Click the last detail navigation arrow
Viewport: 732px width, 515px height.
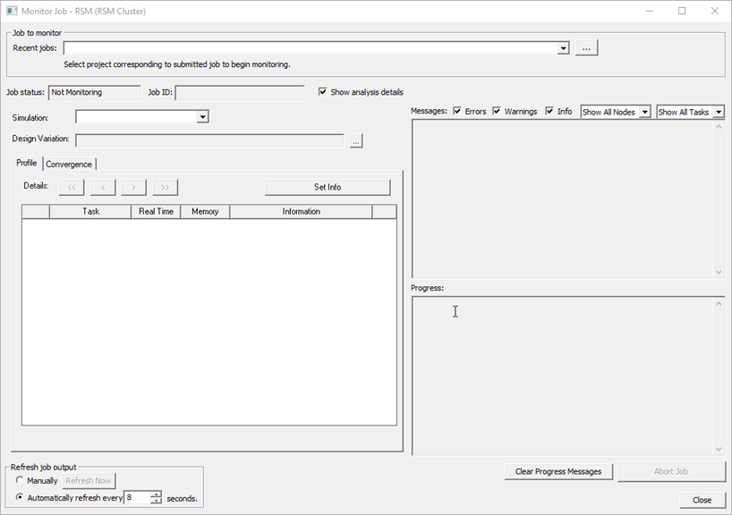tap(165, 187)
